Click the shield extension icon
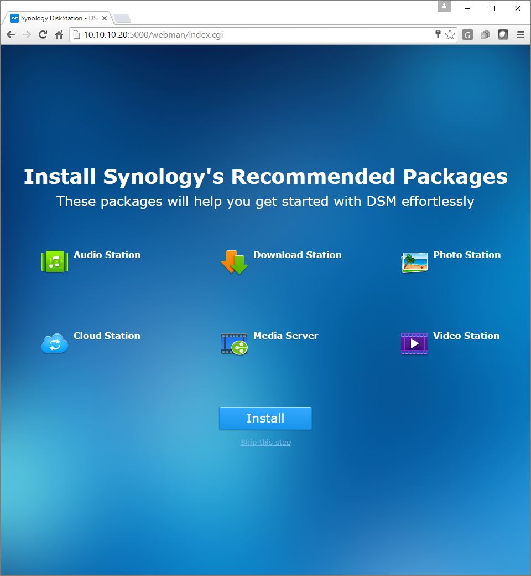531x576 pixels. coord(503,35)
